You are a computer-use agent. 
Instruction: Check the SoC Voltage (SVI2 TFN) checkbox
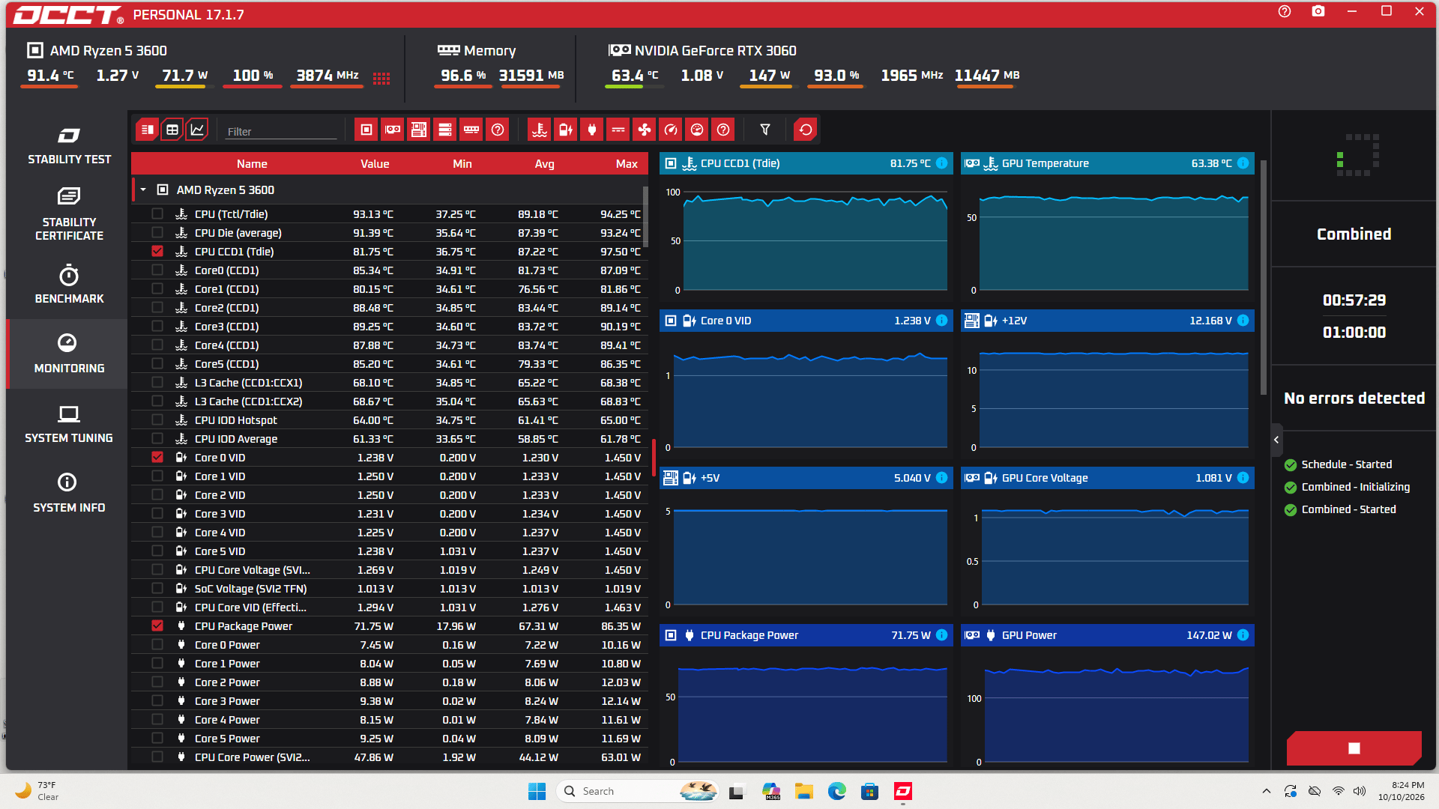[157, 588]
